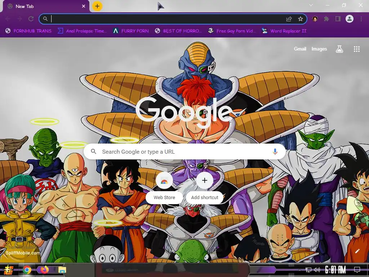Open the Windows notification center
The image size is (369, 277).
point(357,270)
